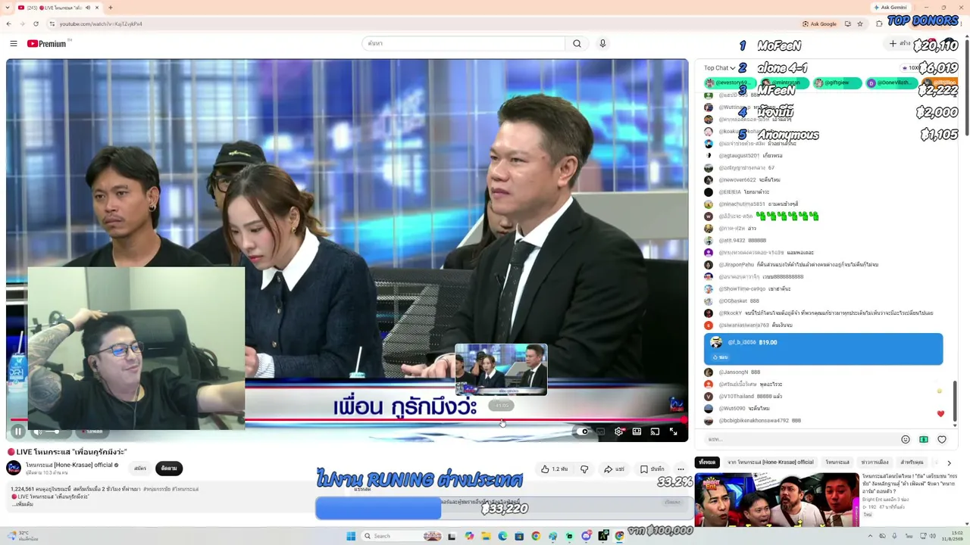
Task: Click the third category chip
Action: coord(837,462)
